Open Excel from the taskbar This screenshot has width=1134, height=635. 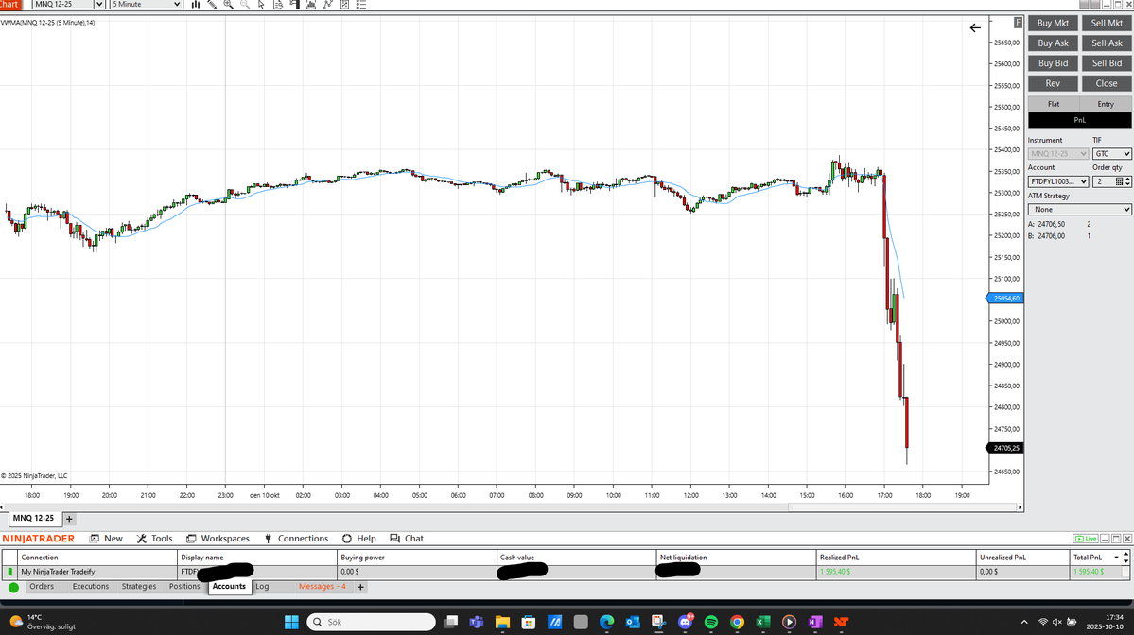click(763, 622)
